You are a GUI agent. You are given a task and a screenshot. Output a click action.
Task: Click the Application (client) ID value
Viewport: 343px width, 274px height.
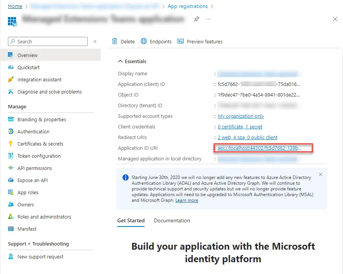tap(259, 84)
